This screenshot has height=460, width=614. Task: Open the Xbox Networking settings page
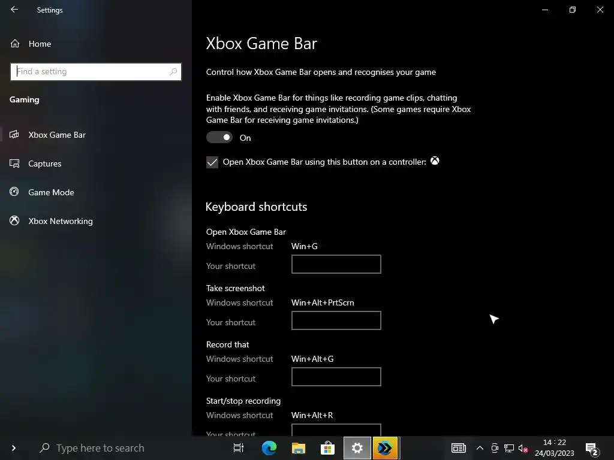click(61, 221)
